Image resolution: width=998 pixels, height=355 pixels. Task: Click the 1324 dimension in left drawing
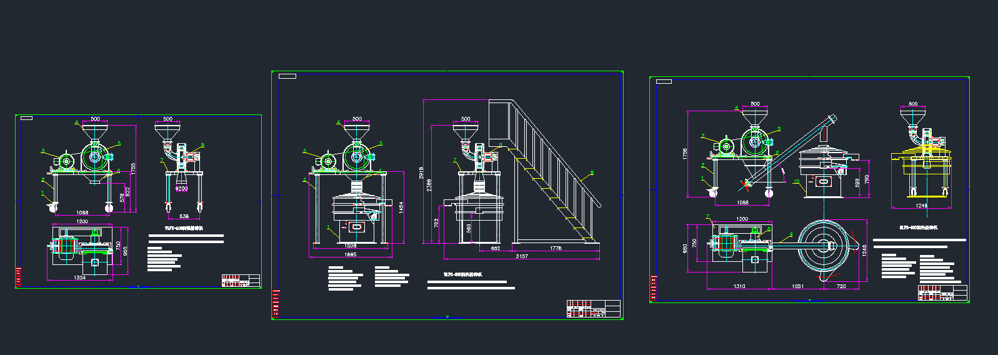pos(80,277)
